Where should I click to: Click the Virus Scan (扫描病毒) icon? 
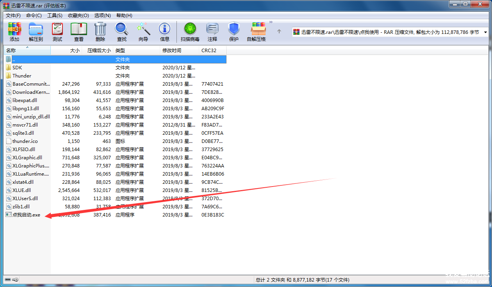coord(190,32)
